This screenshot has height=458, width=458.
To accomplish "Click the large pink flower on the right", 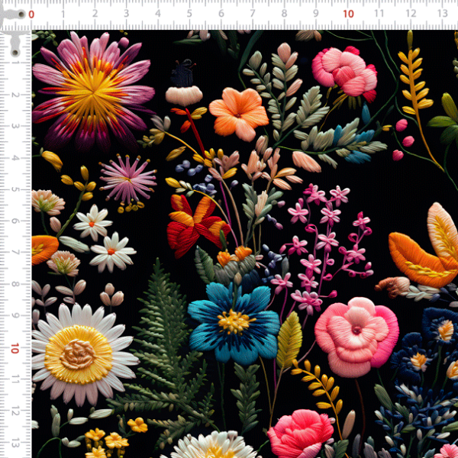I will (x=356, y=334).
